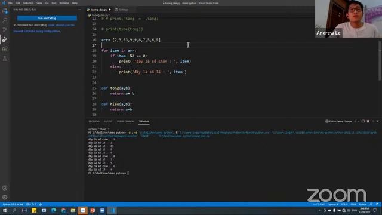Switch to the Zoom taskbar icon
This screenshot has width=382, height=215.
click(x=102, y=210)
